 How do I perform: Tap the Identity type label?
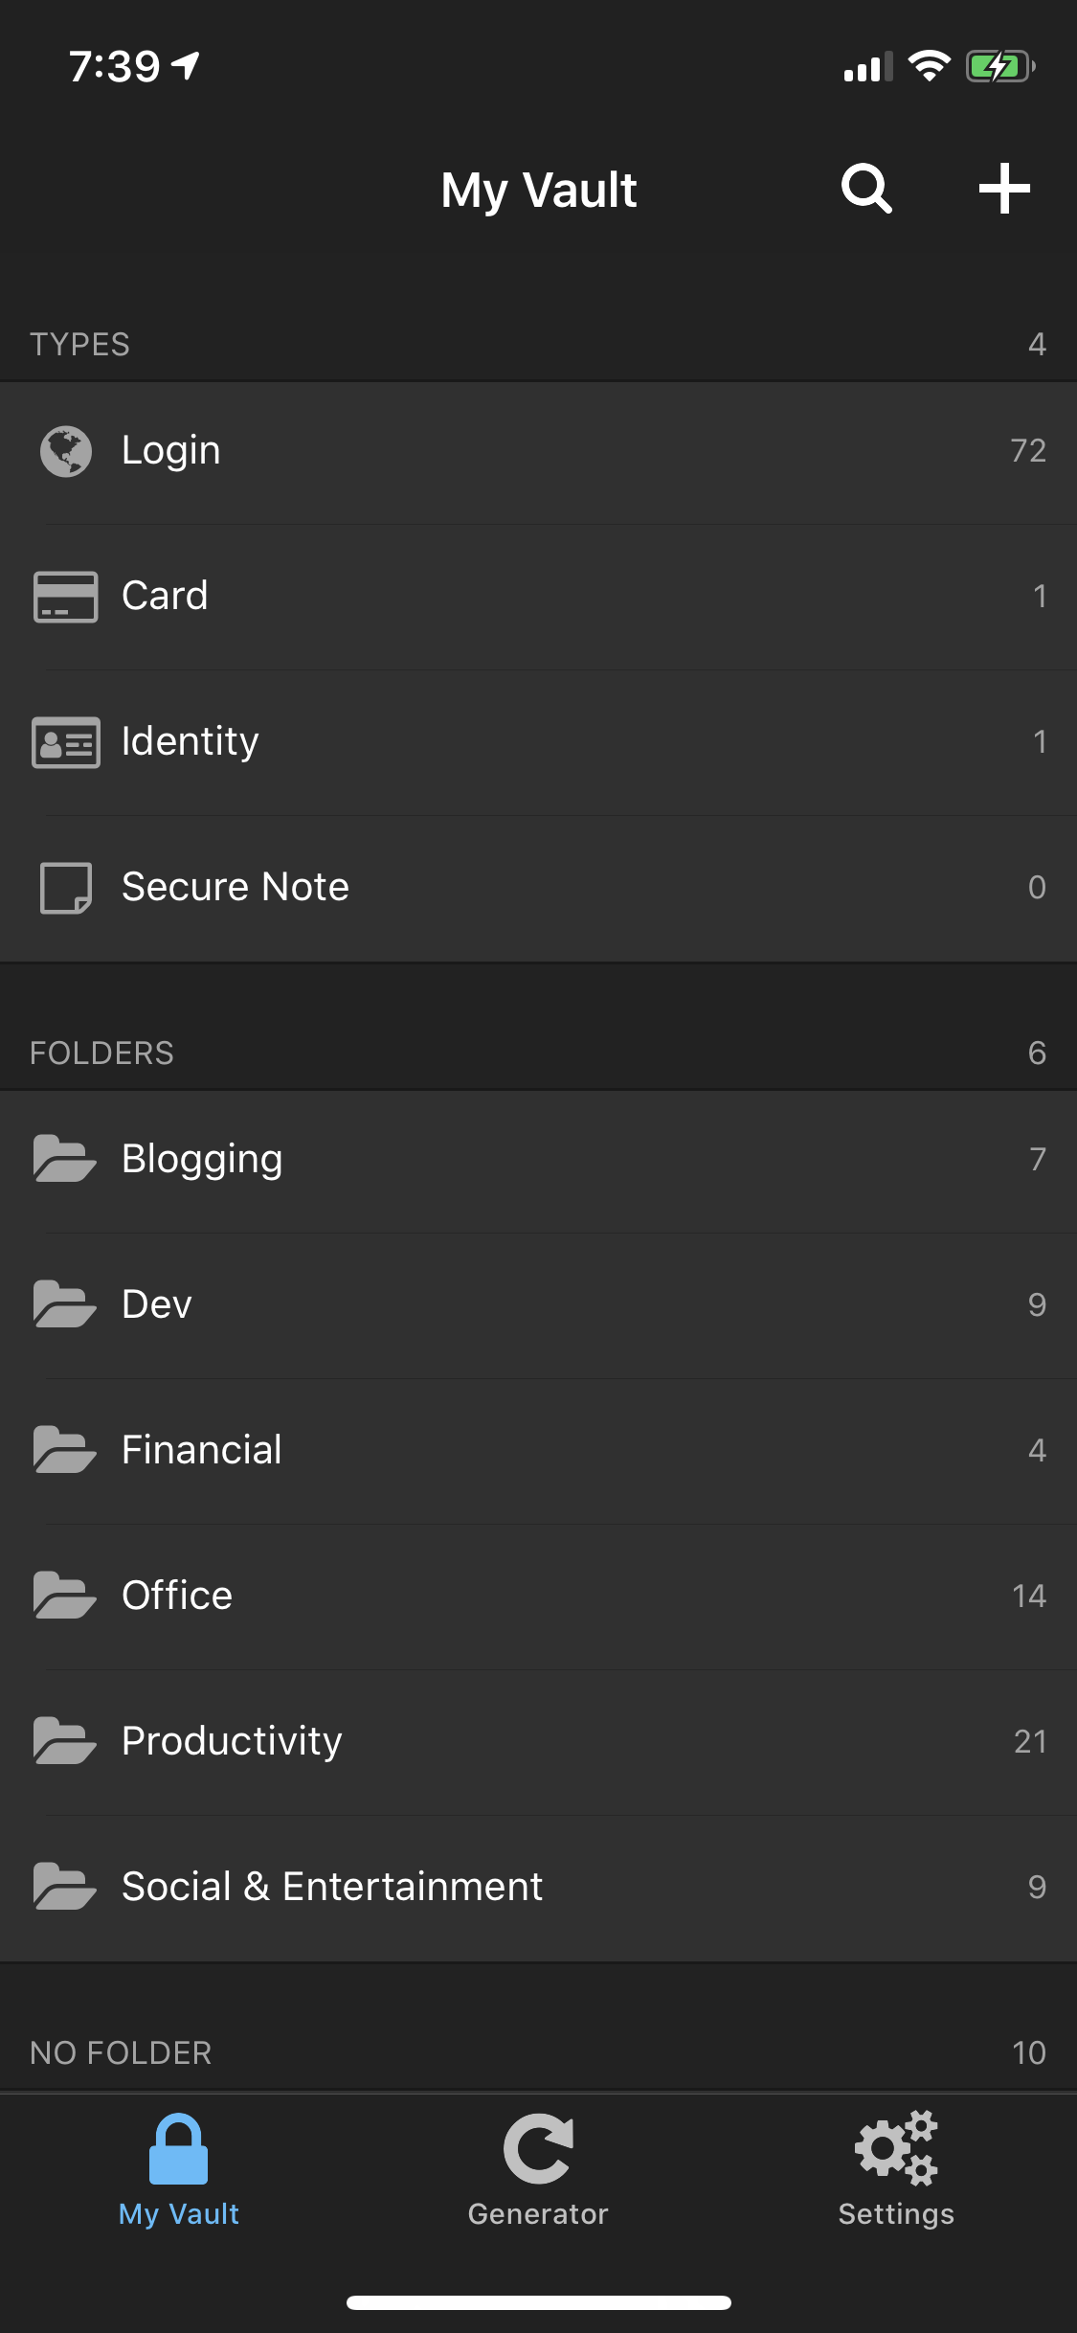tap(191, 742)
